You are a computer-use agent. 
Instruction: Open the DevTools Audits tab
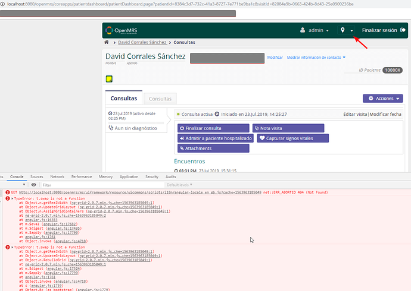coord(170,176)
